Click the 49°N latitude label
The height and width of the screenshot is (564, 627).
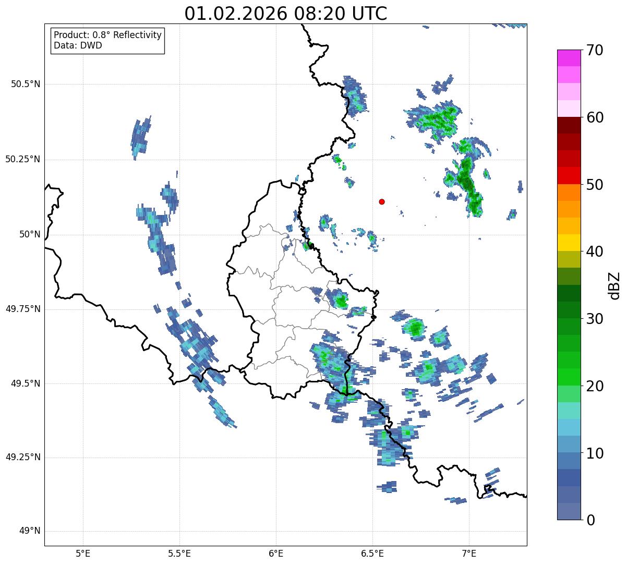30,531
